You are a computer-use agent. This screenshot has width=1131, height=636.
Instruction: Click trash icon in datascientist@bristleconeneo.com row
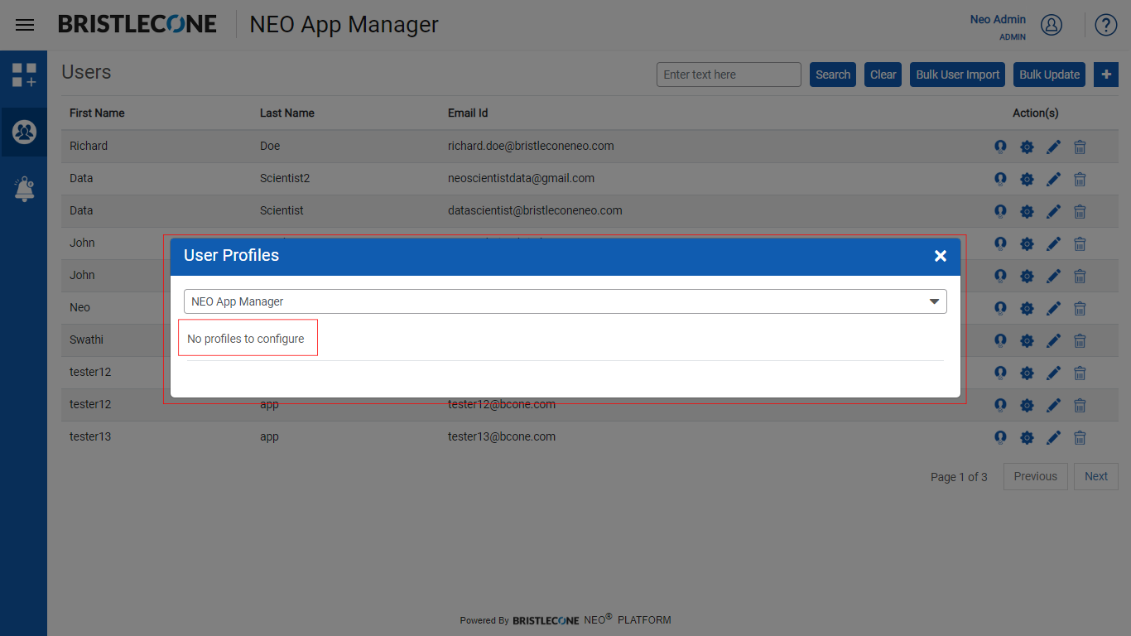1080,211
